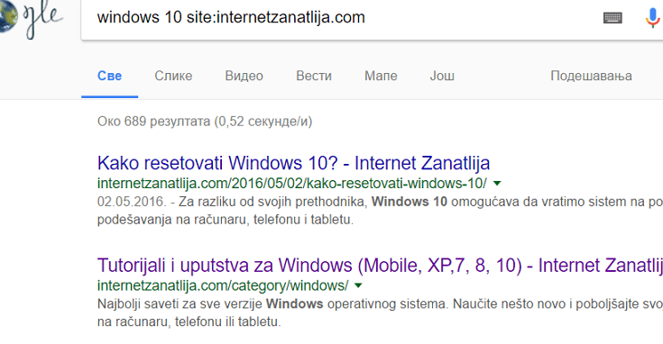Click into the search query field
The image size is (663, 344).
pyautogui.click(x=338, y=18)
